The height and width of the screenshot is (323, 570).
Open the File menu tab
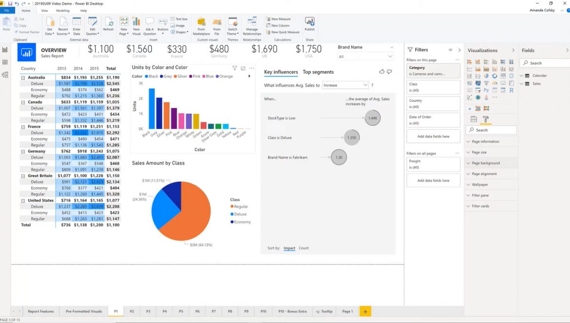[x=6, y=11]
